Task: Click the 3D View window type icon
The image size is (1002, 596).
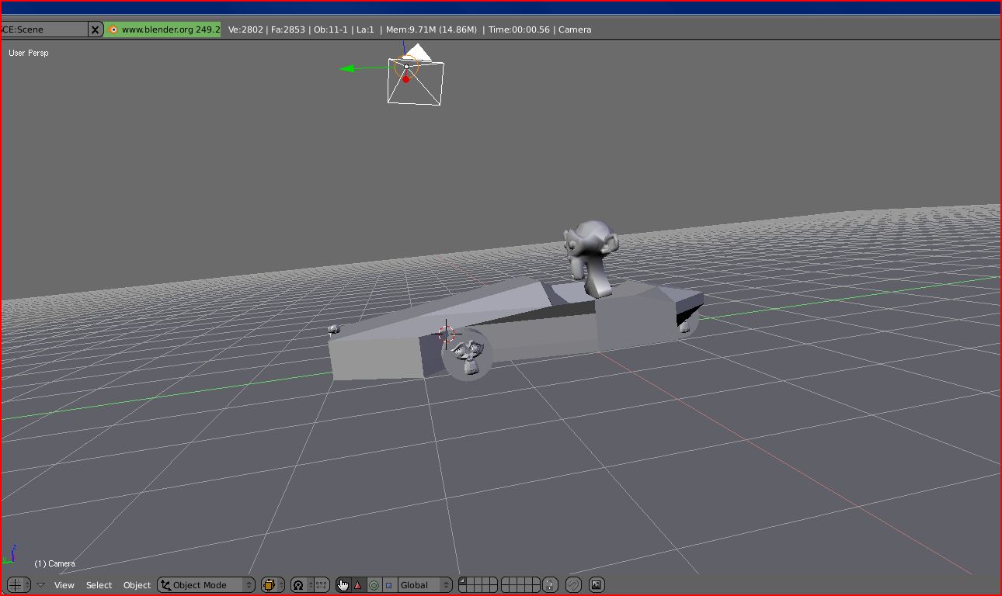Action: pos(14,585)
